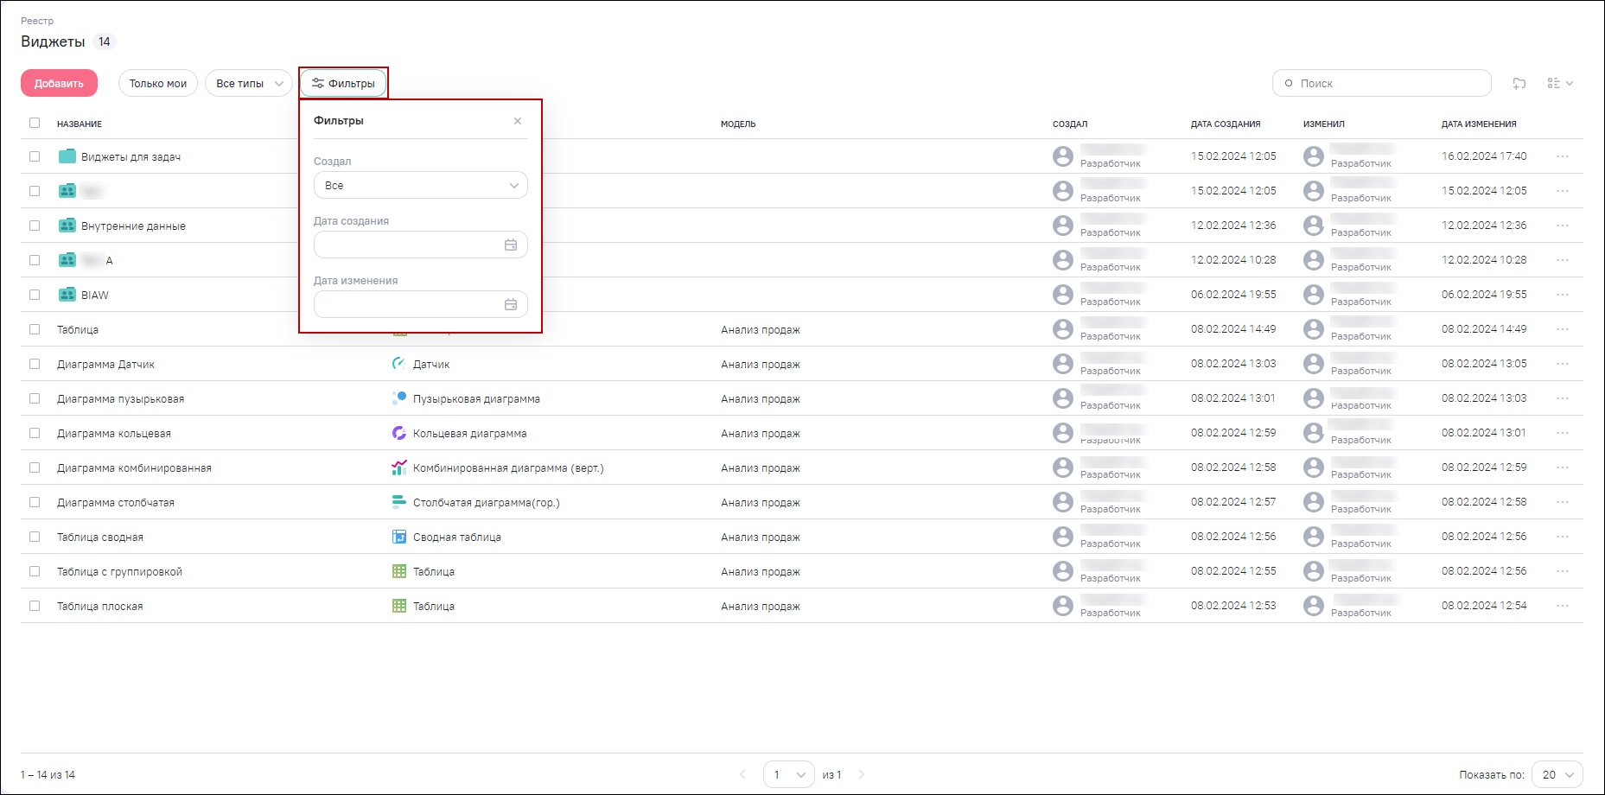Check the Диаграмма кольцевая row checkbox
This screenshot has height=795, width=1605.
coord(35,433)
